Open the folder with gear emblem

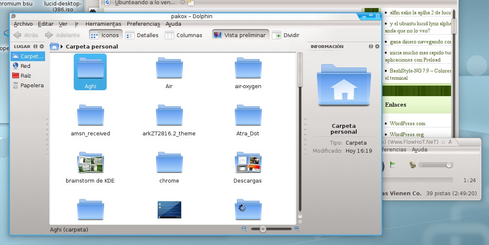tap(248, 210)
